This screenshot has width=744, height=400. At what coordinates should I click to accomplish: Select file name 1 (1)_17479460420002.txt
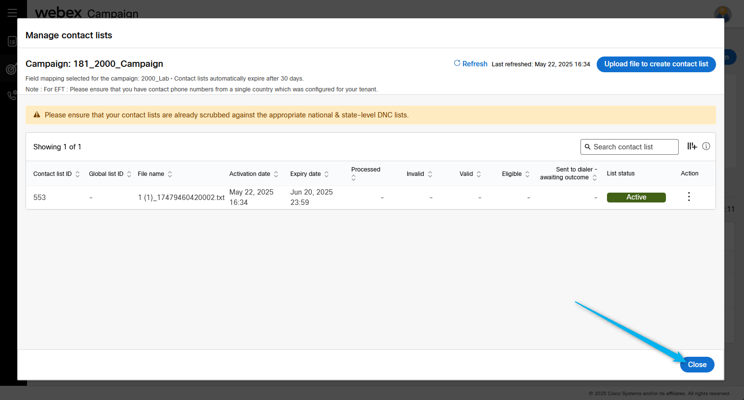click(181, 198)
